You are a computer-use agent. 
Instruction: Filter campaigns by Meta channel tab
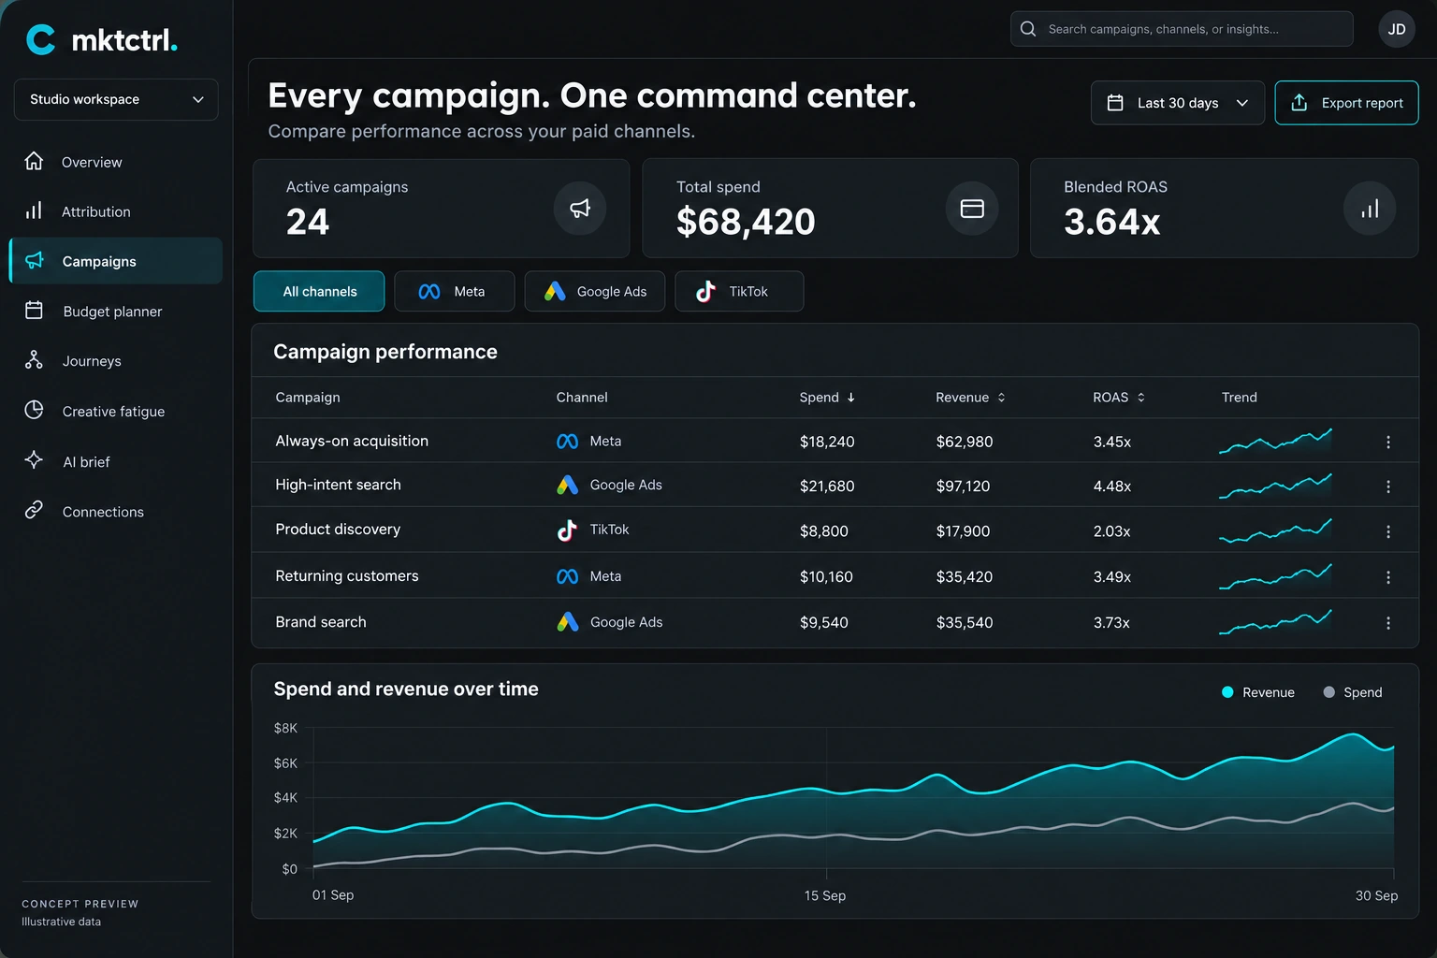(x=454, y=291)
